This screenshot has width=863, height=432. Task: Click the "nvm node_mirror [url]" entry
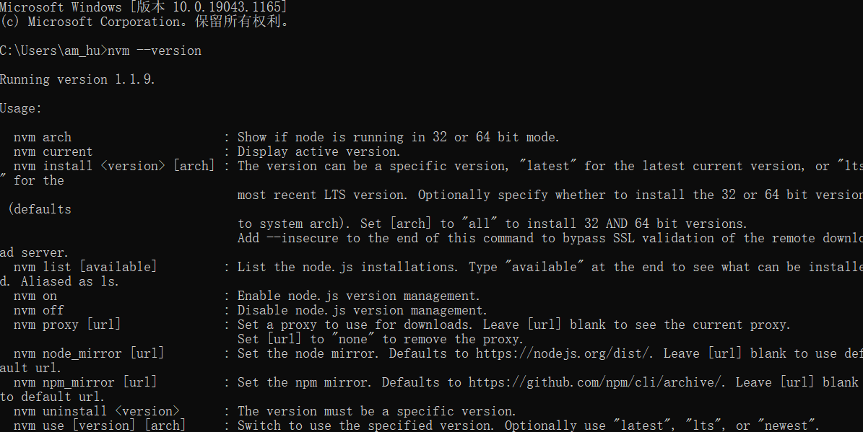pyautogui.click(x=89, y=353)
